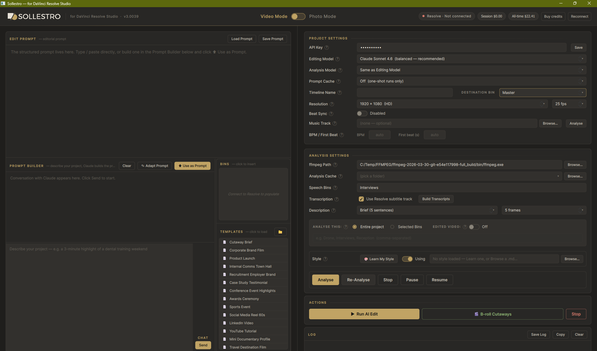The height and width of the screenshot is (351, 597).
Task: Click the Analyse button in analysis settings
Action: tap(326, 280)
